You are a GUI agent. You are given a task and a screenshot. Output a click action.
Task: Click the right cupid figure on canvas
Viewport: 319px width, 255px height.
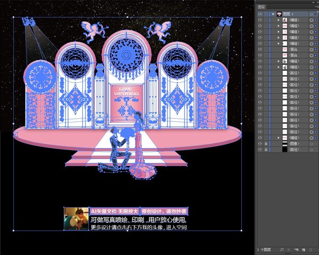[x=158, y=31]
